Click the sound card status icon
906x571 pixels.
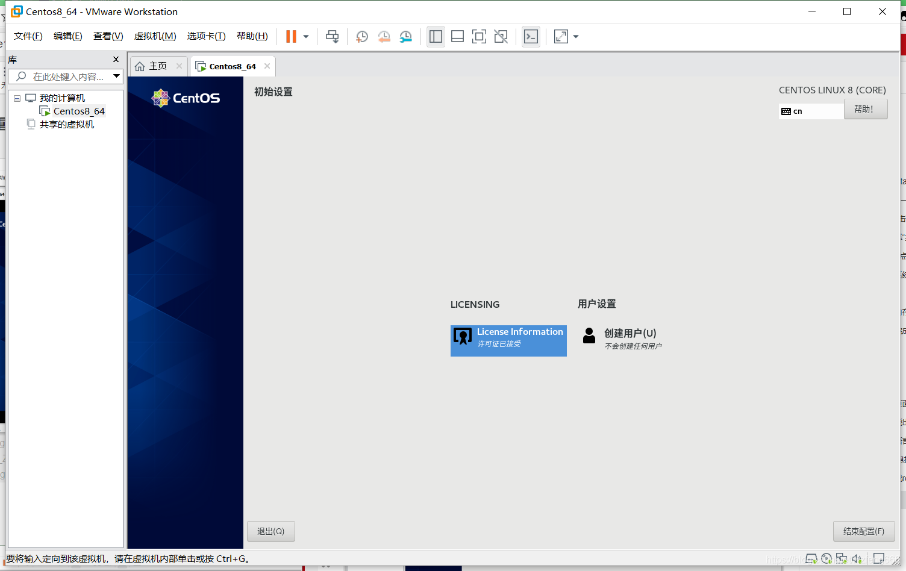857,560
